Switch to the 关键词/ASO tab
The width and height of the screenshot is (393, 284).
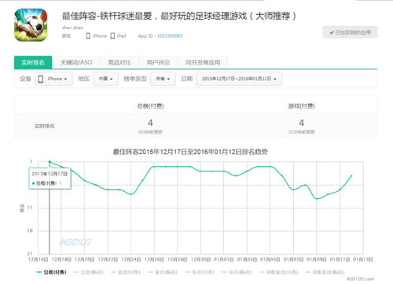(76, 62)
